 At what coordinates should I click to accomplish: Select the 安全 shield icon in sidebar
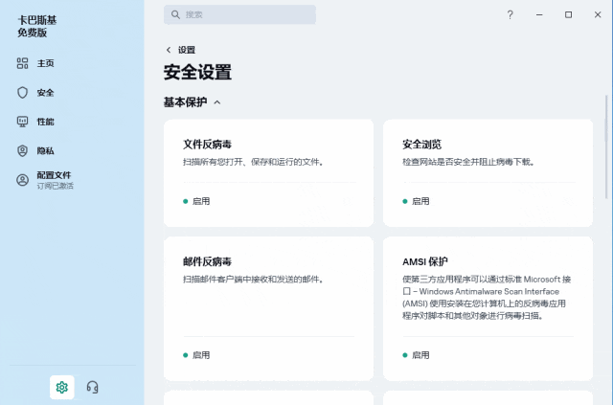coord(22,93)
